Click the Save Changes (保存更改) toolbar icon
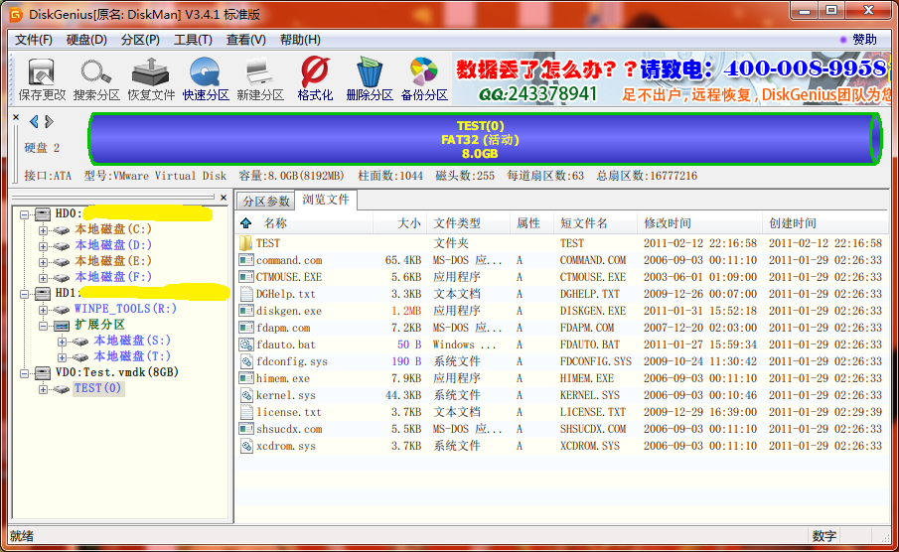 [42, 79]
